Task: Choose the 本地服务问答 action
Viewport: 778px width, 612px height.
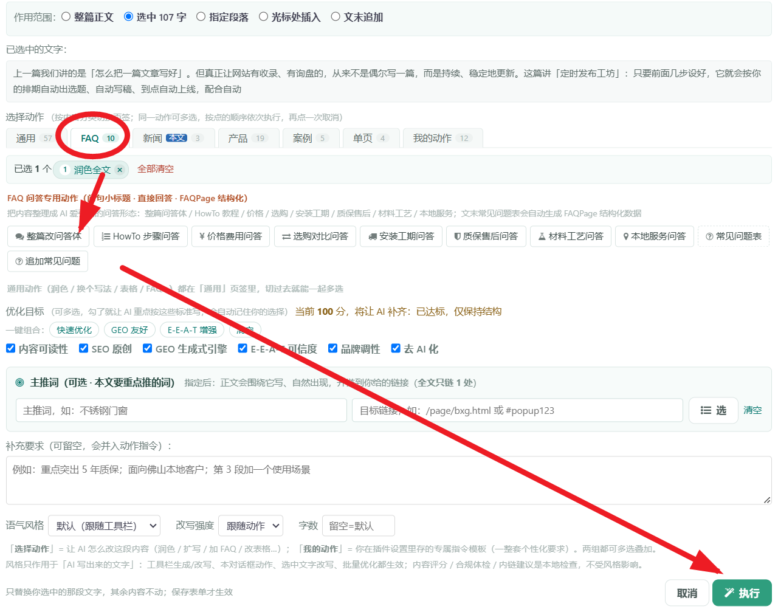Action: coord(655,236)
